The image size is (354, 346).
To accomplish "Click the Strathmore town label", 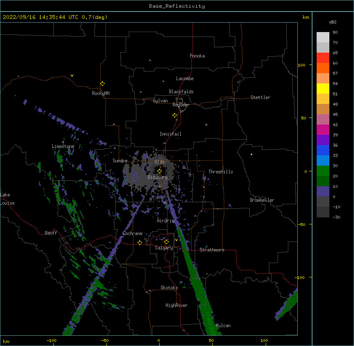I will (x=212, y=250).
